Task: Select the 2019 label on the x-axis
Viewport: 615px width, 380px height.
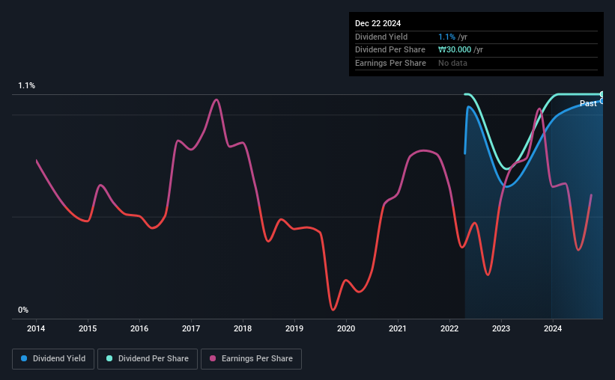Action: (294, 328)
